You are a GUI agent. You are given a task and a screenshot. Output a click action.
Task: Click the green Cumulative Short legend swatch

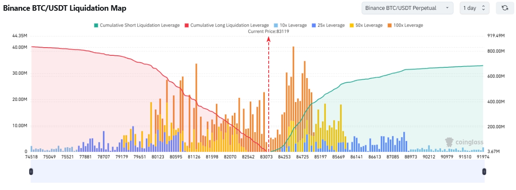(x=96, y=25)
